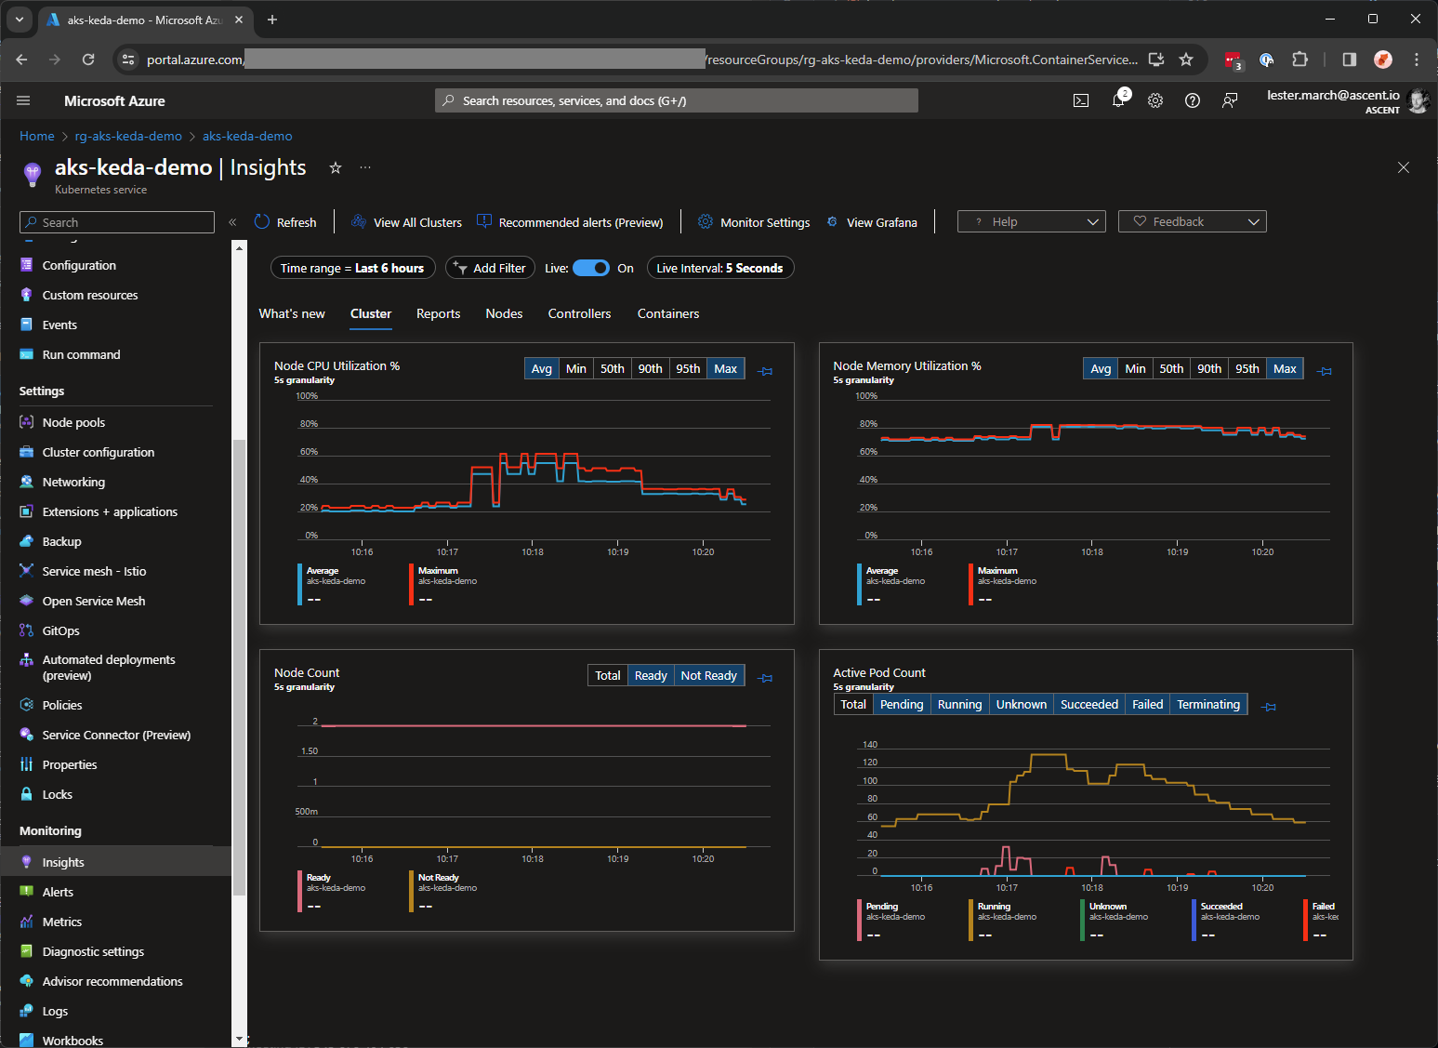Toggle Failed in Active Pod Count

pos(1147,704)
